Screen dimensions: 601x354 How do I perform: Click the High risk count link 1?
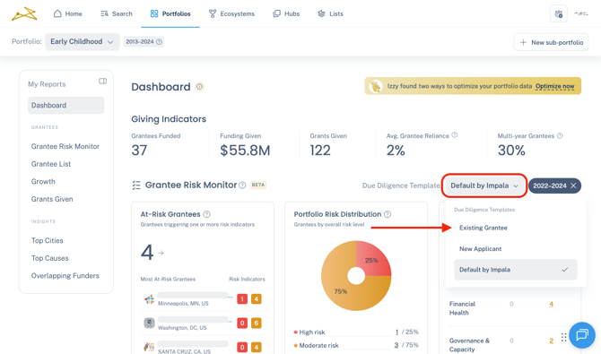click(396, 332)
